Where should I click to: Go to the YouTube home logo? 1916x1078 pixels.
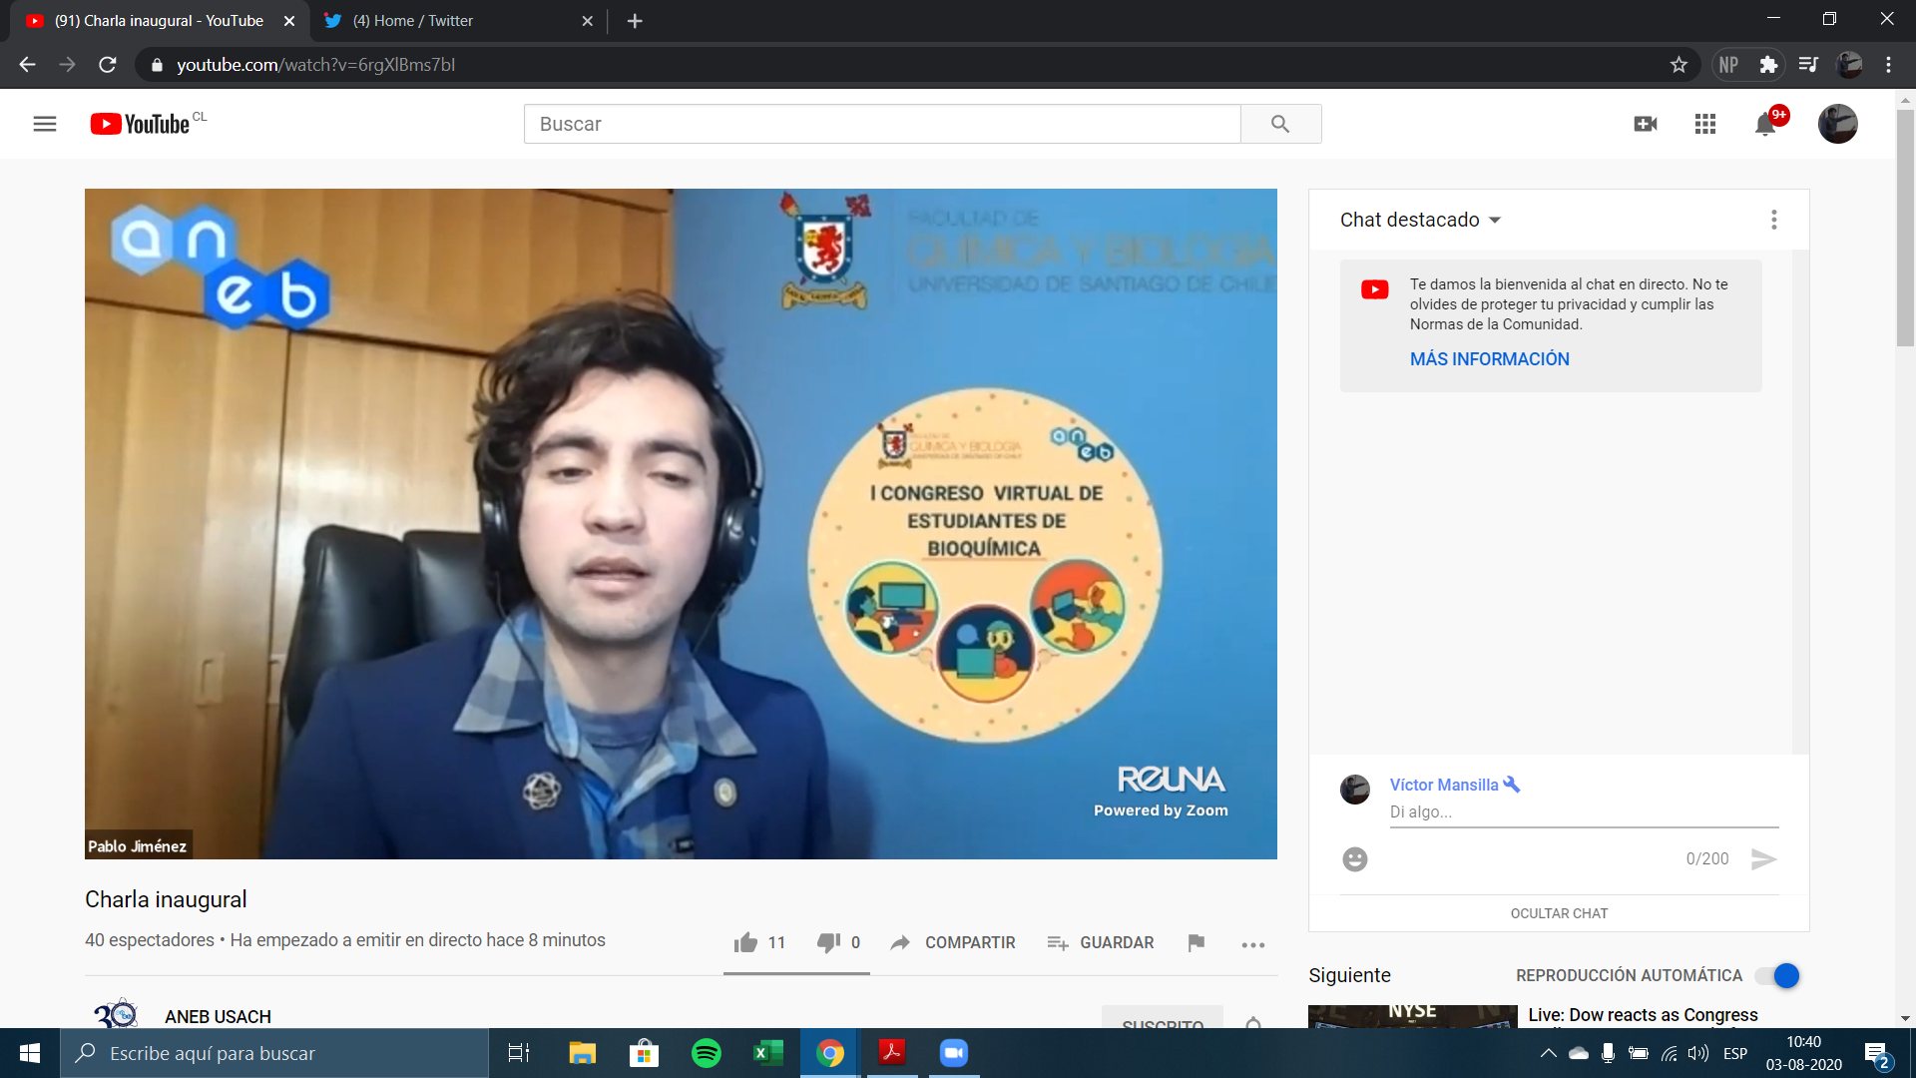pos(140,124)
